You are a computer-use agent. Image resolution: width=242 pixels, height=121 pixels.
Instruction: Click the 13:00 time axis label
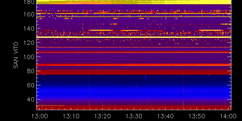pos(40,116)
